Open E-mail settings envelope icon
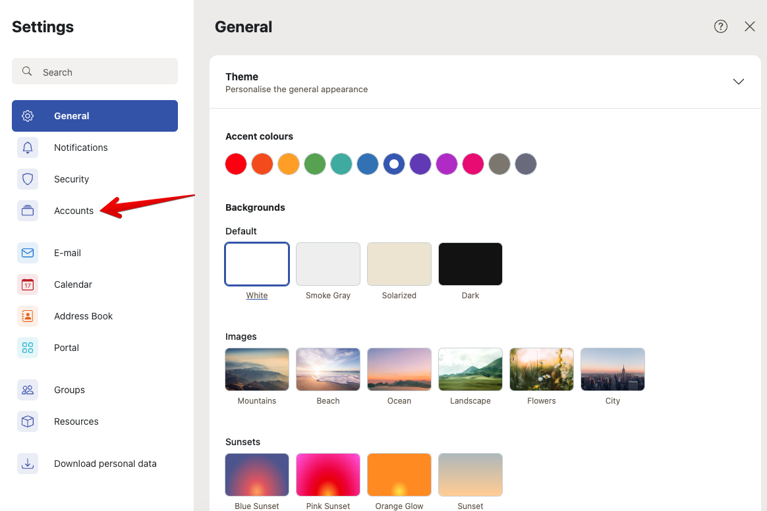The image size is (767, 511). click(28, 253)
